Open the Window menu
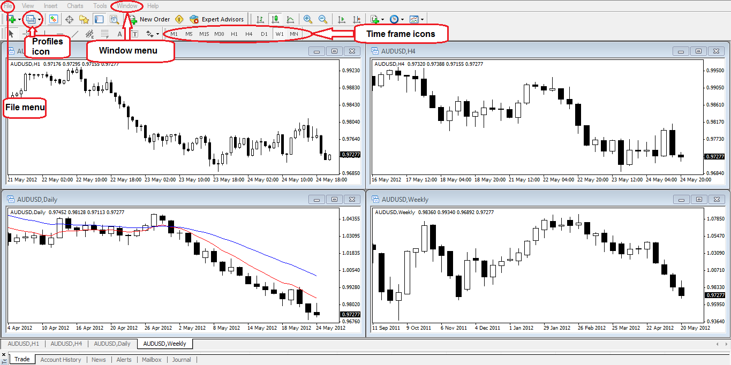The image size is (731, 365). click(127, 6)
